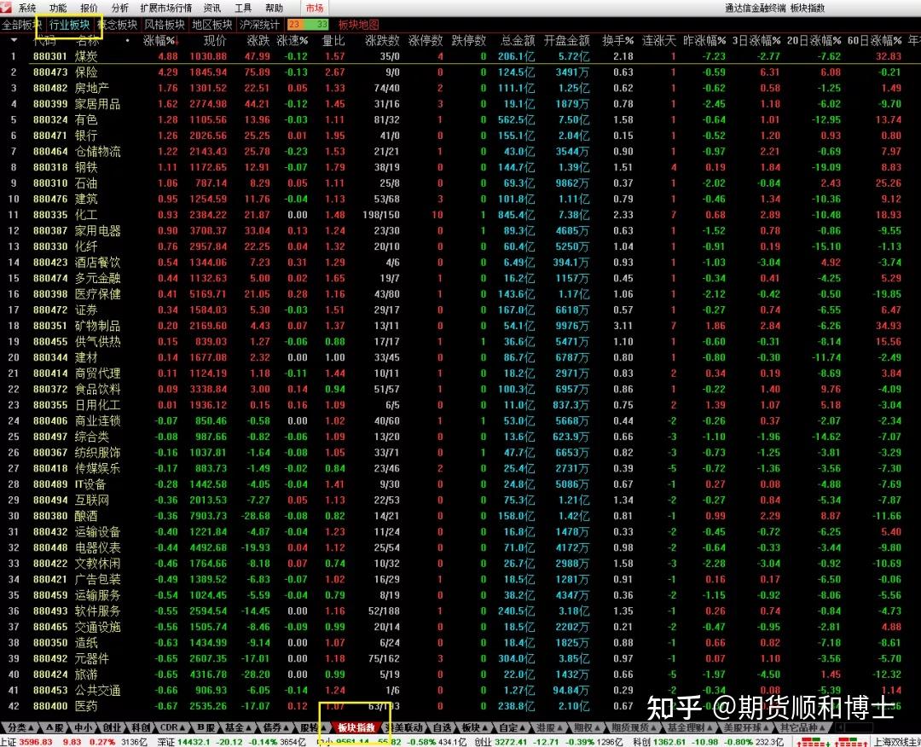Screen dimensions: 921x747
Task: Select the 保险 sector row
Action: pos(460,72)
